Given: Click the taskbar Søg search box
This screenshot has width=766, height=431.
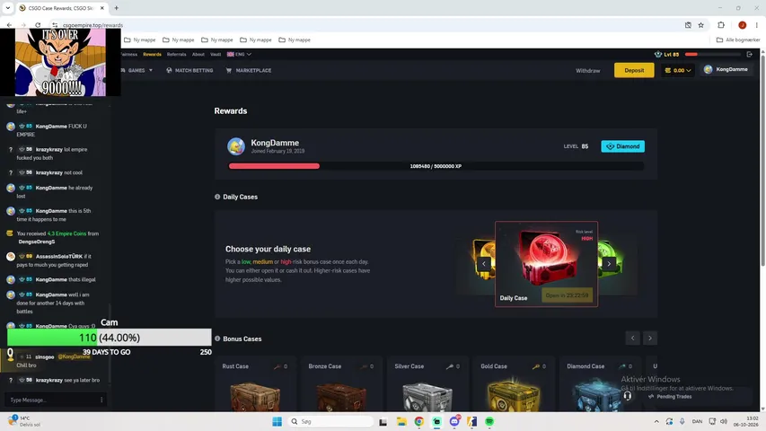Looking at the screenshot, I should 330,421.
